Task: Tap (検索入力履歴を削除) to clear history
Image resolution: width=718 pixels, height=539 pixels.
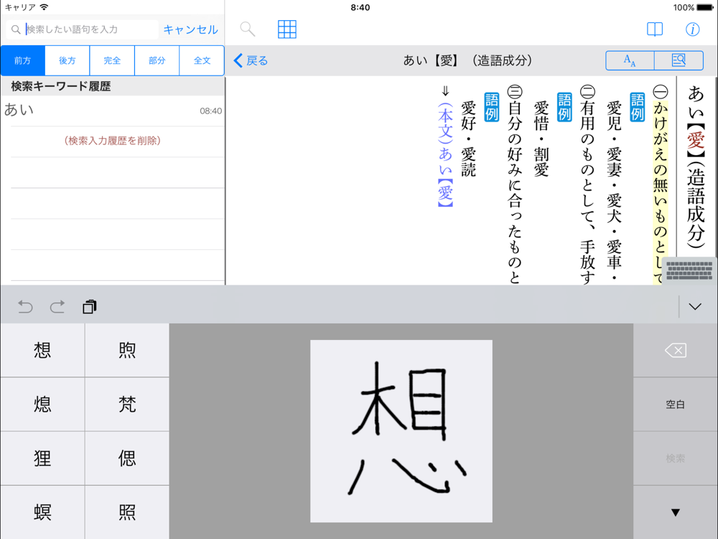Action: pos(113,141)
